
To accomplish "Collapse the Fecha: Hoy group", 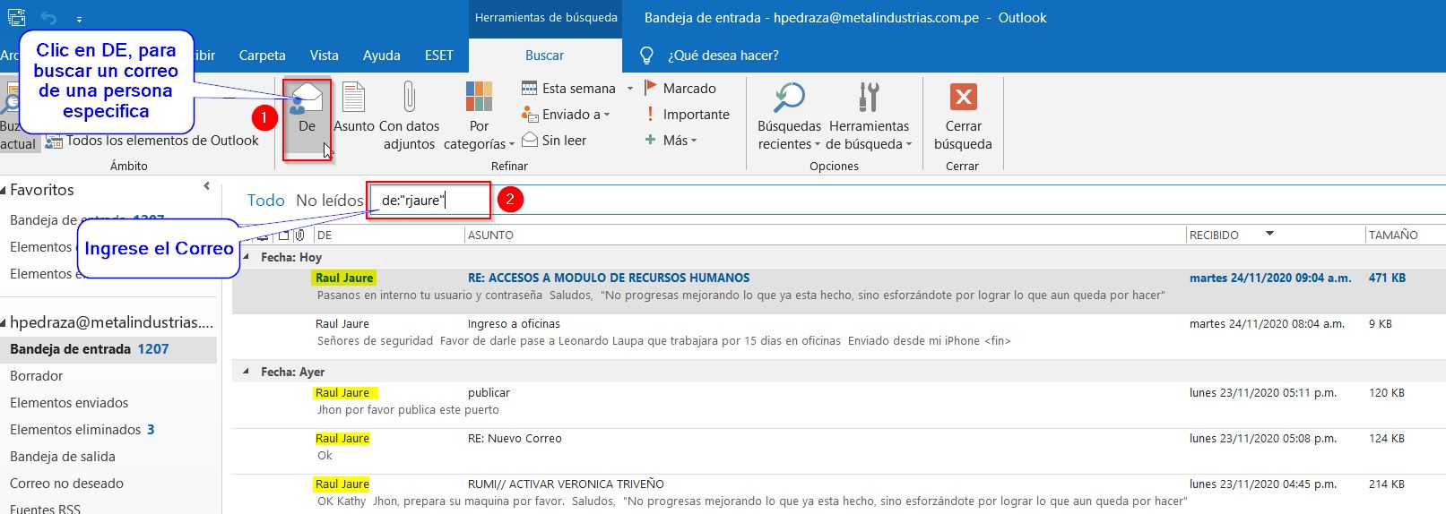I will (247, 257).
